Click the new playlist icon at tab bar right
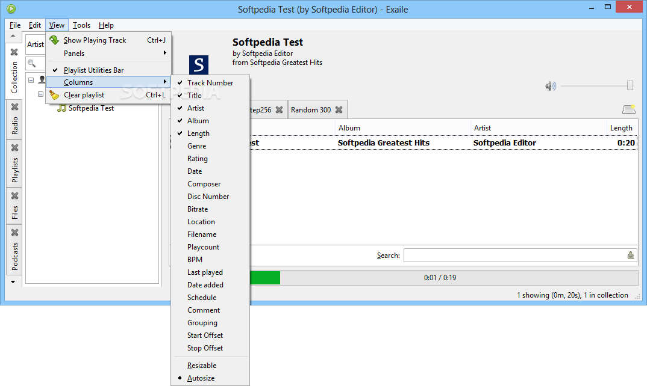Image resolution: width=647 pixels, height=386 pixels. click(629, 109)
